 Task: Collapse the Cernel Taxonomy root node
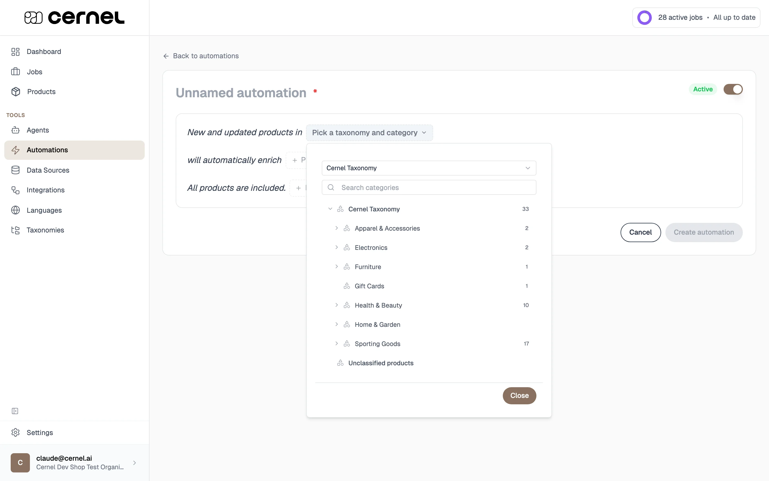(x=330, y=209)
